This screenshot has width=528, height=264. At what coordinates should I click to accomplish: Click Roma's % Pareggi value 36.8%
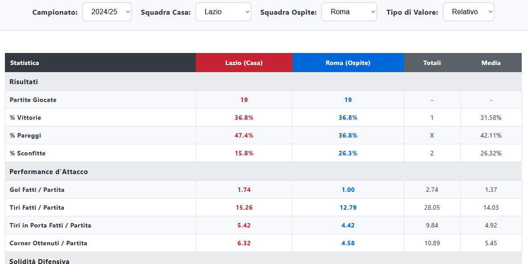coord(348,135)
